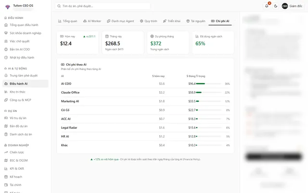
Task: Click the Claude Office 22% share bar
Action: click(x=208, y=93)
